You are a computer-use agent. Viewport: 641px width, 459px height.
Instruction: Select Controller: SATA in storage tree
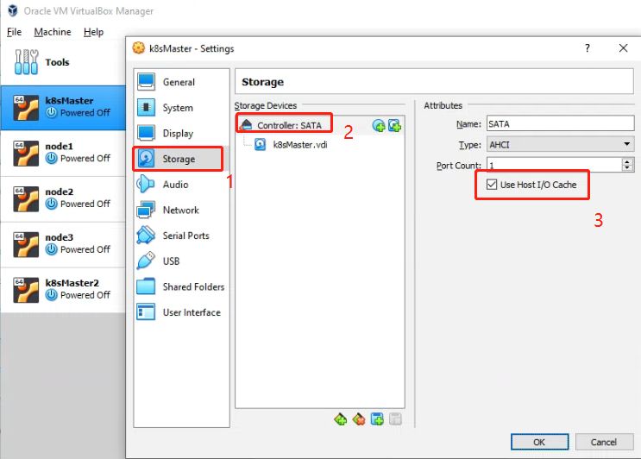[x=320, y=125]
